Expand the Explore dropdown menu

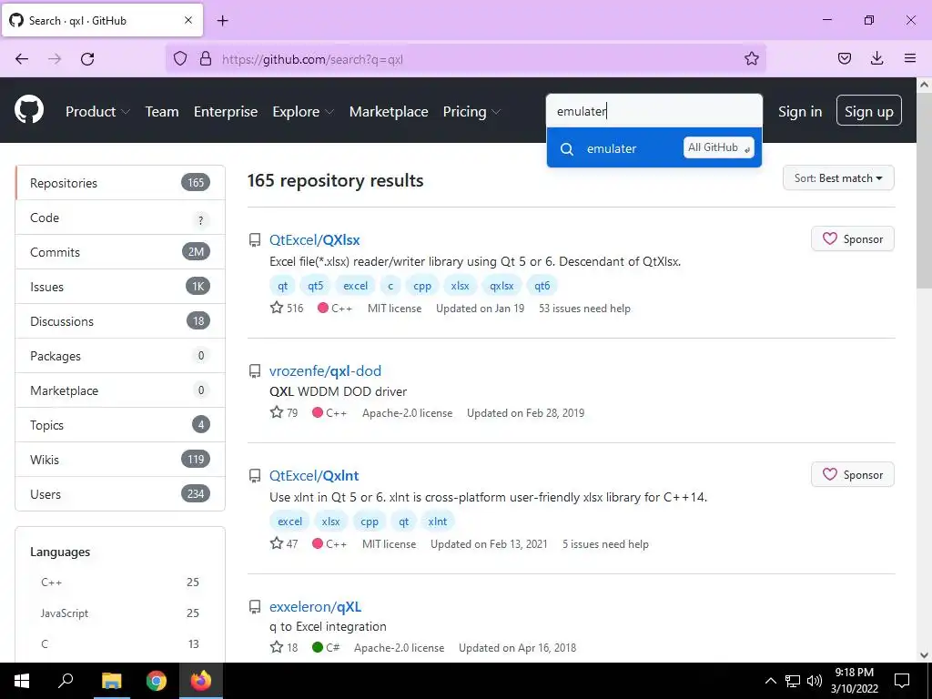pos(303,111)
